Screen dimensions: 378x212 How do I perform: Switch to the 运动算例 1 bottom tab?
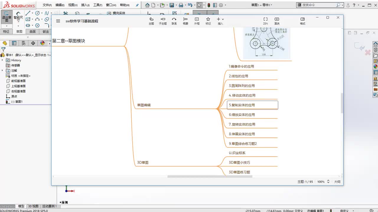(49, 206)
